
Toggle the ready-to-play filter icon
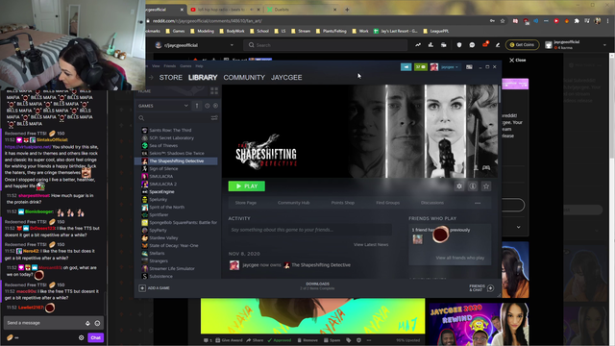[215, 106]
